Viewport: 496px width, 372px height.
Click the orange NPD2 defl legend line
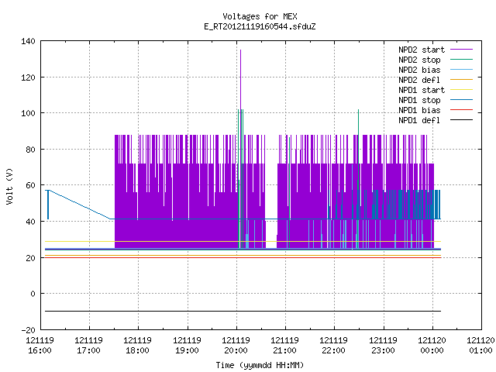pos(462,80)
